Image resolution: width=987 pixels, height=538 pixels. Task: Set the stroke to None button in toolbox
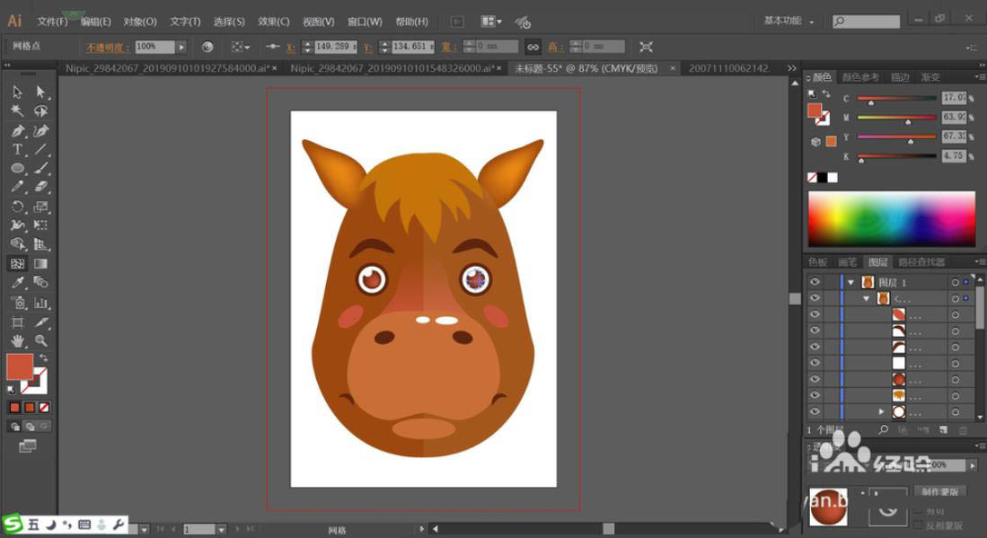pos(44,408)
